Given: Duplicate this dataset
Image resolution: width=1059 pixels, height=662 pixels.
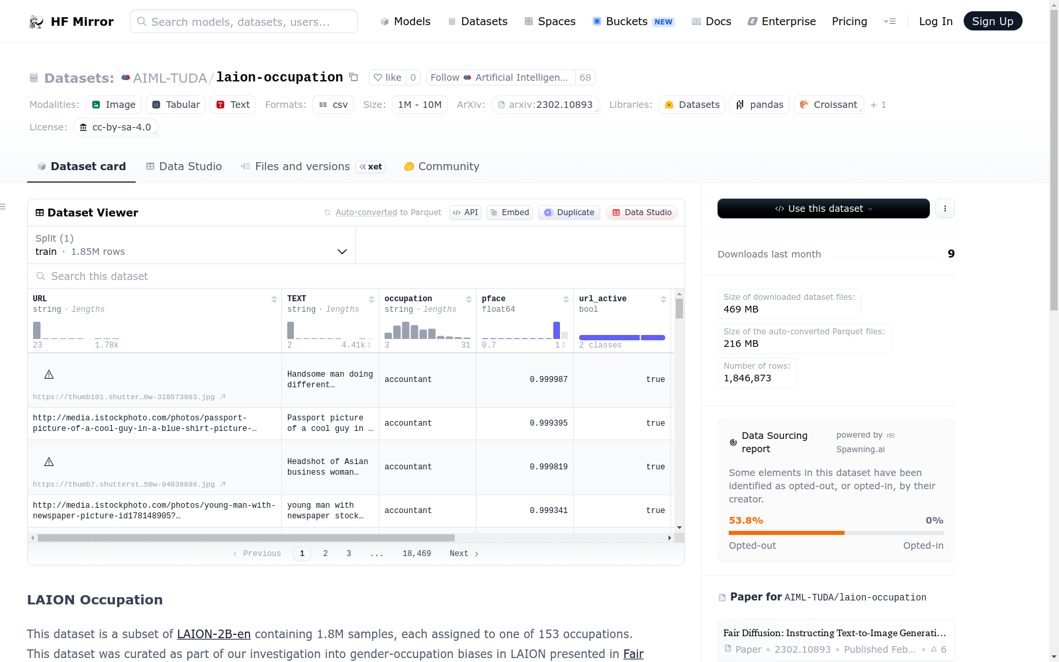Looking at the screenshot, I should click(x=569, y=213).
